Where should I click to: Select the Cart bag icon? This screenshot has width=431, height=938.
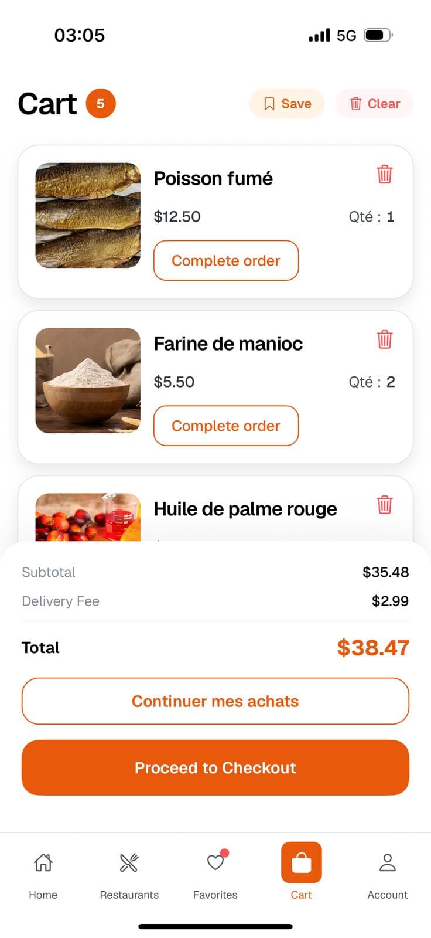[x=301, y=863]
